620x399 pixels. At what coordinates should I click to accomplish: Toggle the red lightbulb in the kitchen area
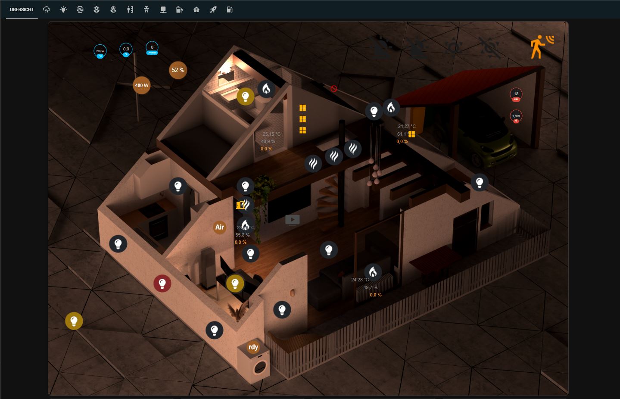(162, 283)
